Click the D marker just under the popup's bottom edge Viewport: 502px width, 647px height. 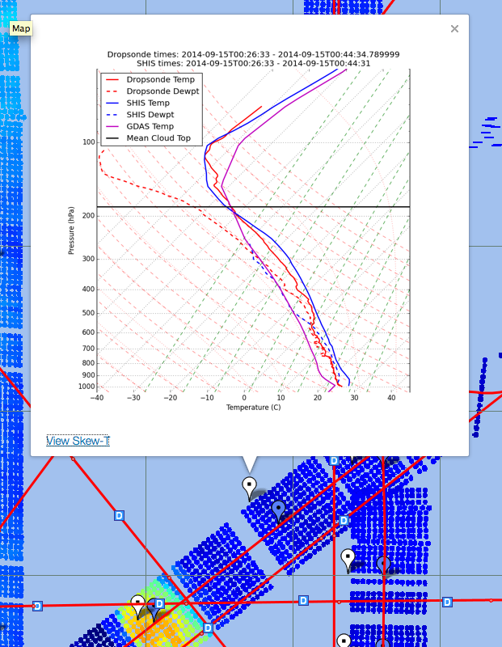coord(334,460)
